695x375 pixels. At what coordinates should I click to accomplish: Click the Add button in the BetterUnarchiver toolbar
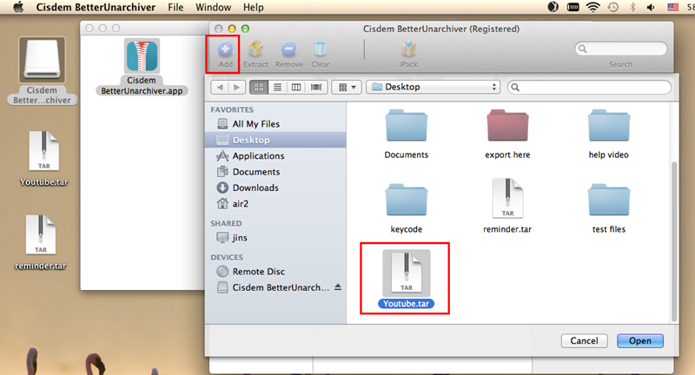coord(225,55)
